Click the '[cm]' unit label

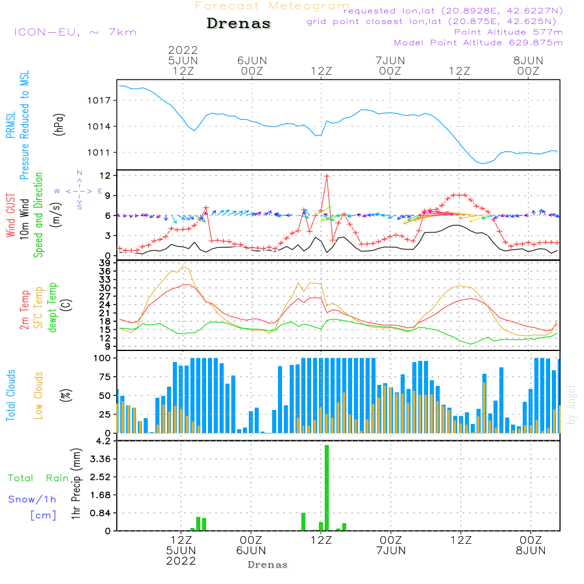[43, 516]
